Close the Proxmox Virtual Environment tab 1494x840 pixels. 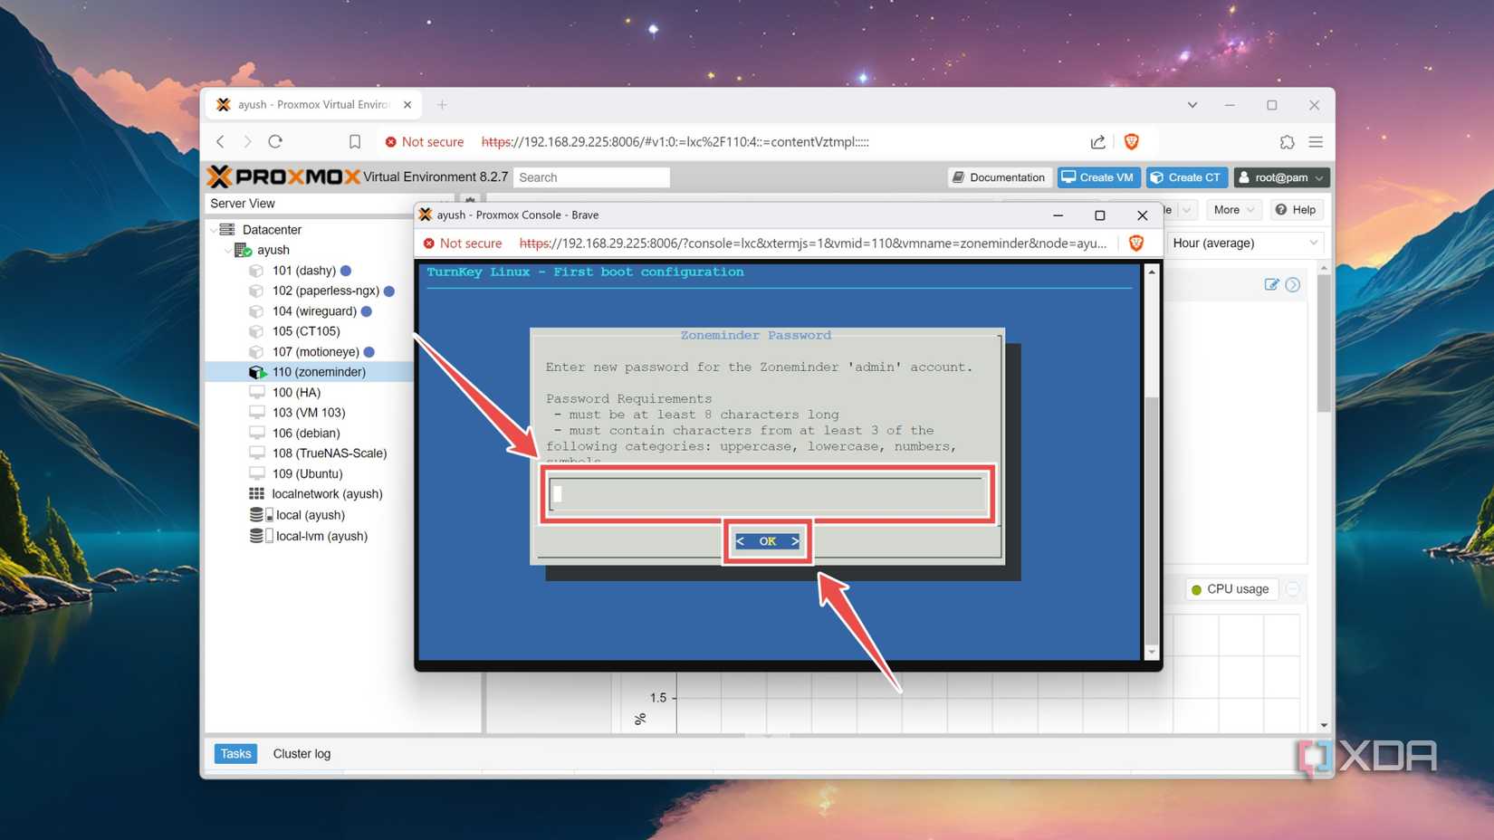click(407, 105)
